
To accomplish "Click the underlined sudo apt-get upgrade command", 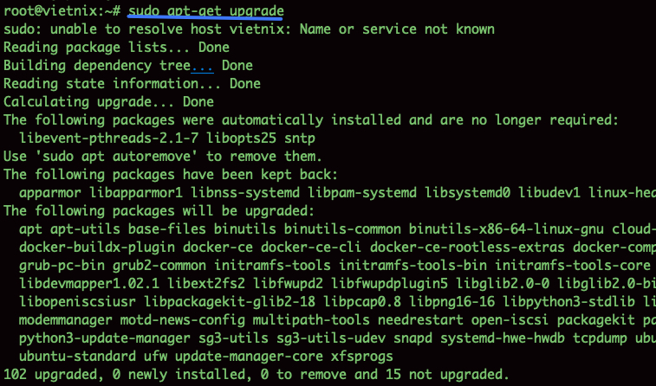I will click(x=205, y=10).
